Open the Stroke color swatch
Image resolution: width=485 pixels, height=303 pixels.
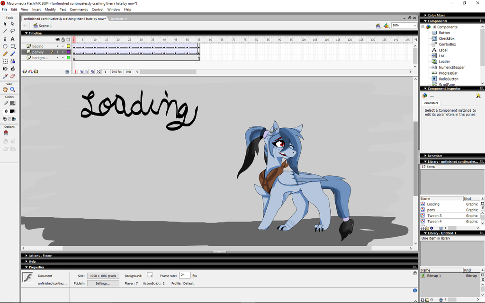point(12,103)
